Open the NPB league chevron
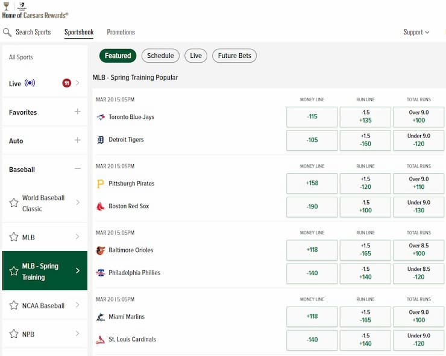This screenshot has height=356, width=446. click(x=77, y=333)
